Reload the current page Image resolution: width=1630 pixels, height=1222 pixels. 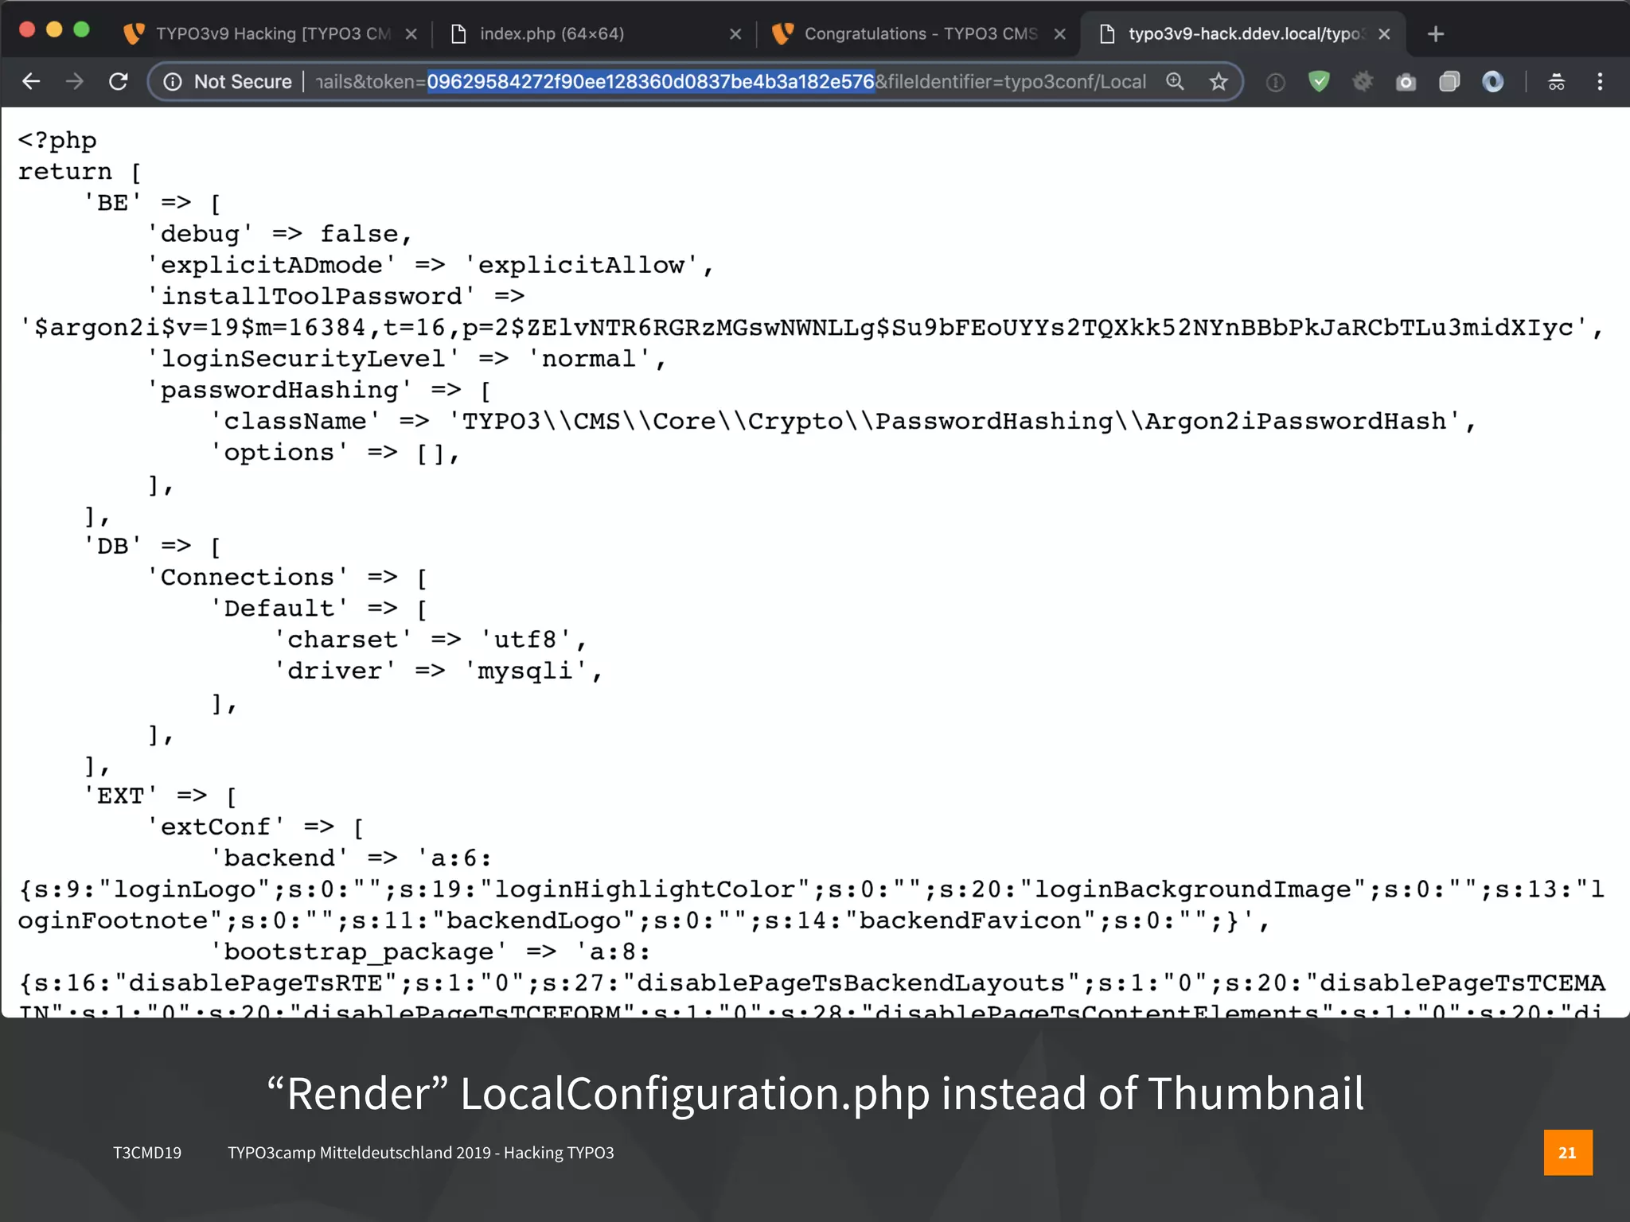point(119,81)
